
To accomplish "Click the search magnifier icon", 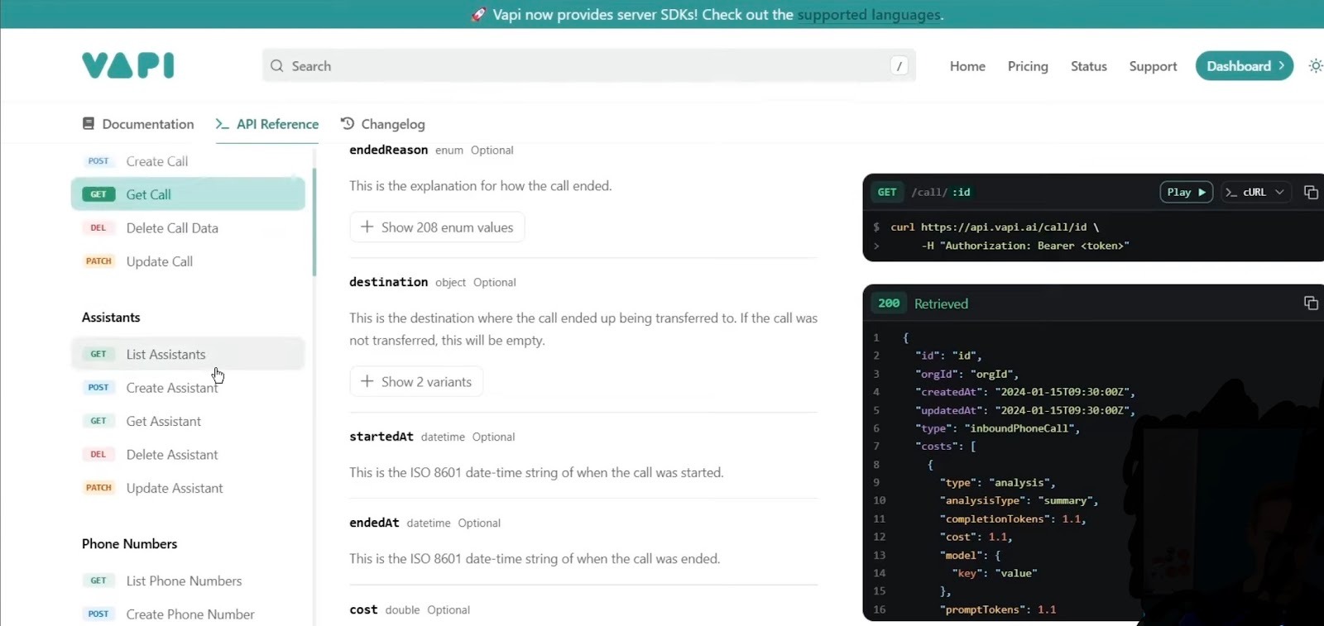I will [277, 66].
